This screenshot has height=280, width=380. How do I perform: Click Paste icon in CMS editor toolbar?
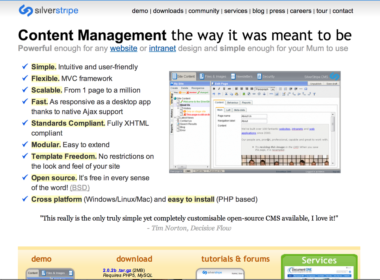point(237,94)
